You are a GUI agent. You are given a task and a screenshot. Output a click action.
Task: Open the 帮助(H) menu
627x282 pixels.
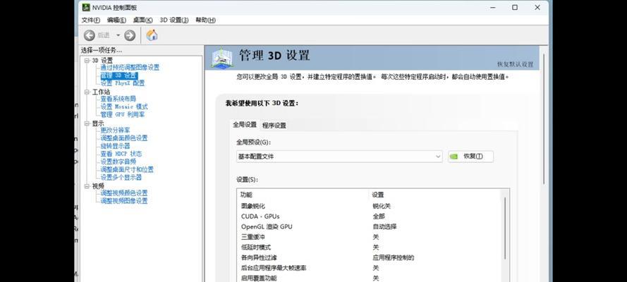coord(205,20)
